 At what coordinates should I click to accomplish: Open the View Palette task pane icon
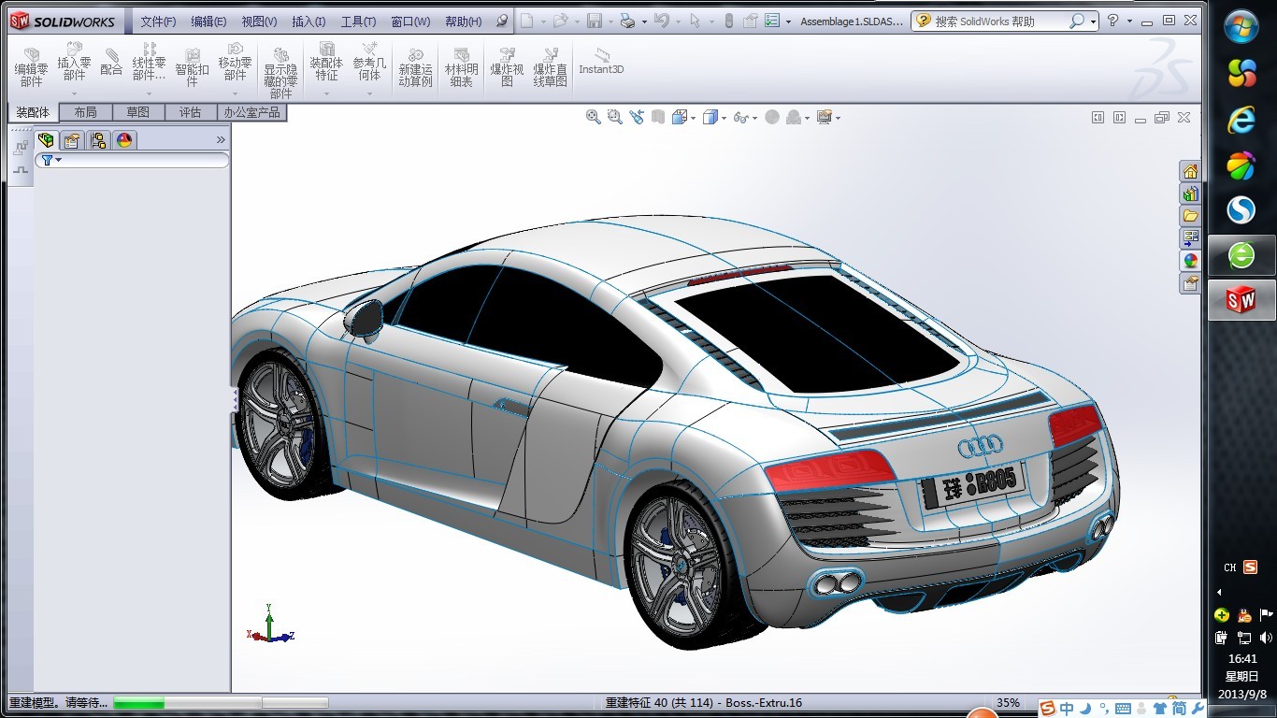[1190, 238]
